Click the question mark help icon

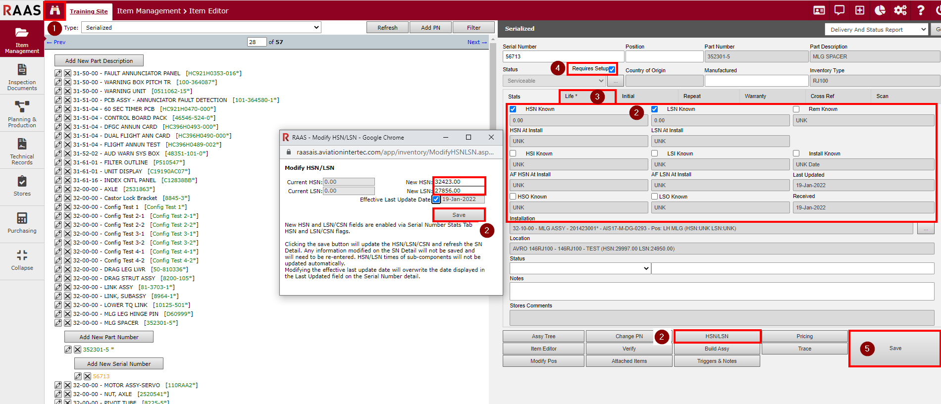pyautogui.click(x=921, y=10)
